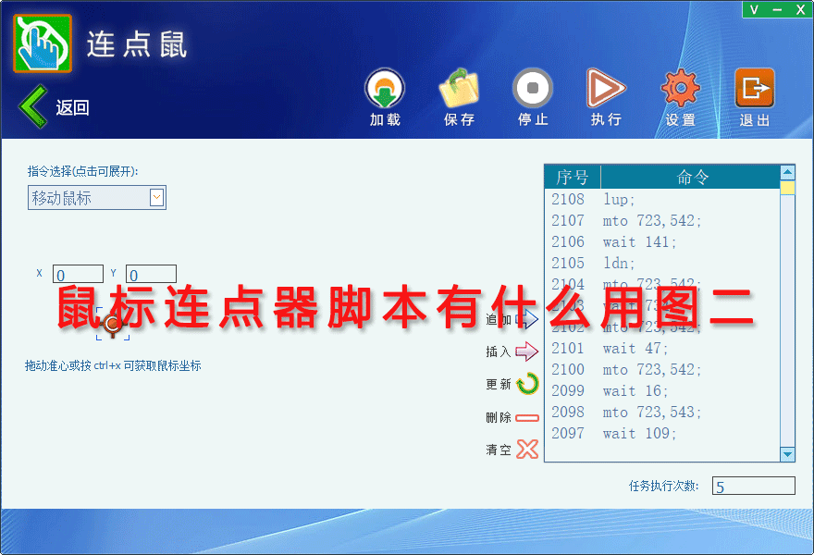Click the 清空 text label

click(499, 450)
